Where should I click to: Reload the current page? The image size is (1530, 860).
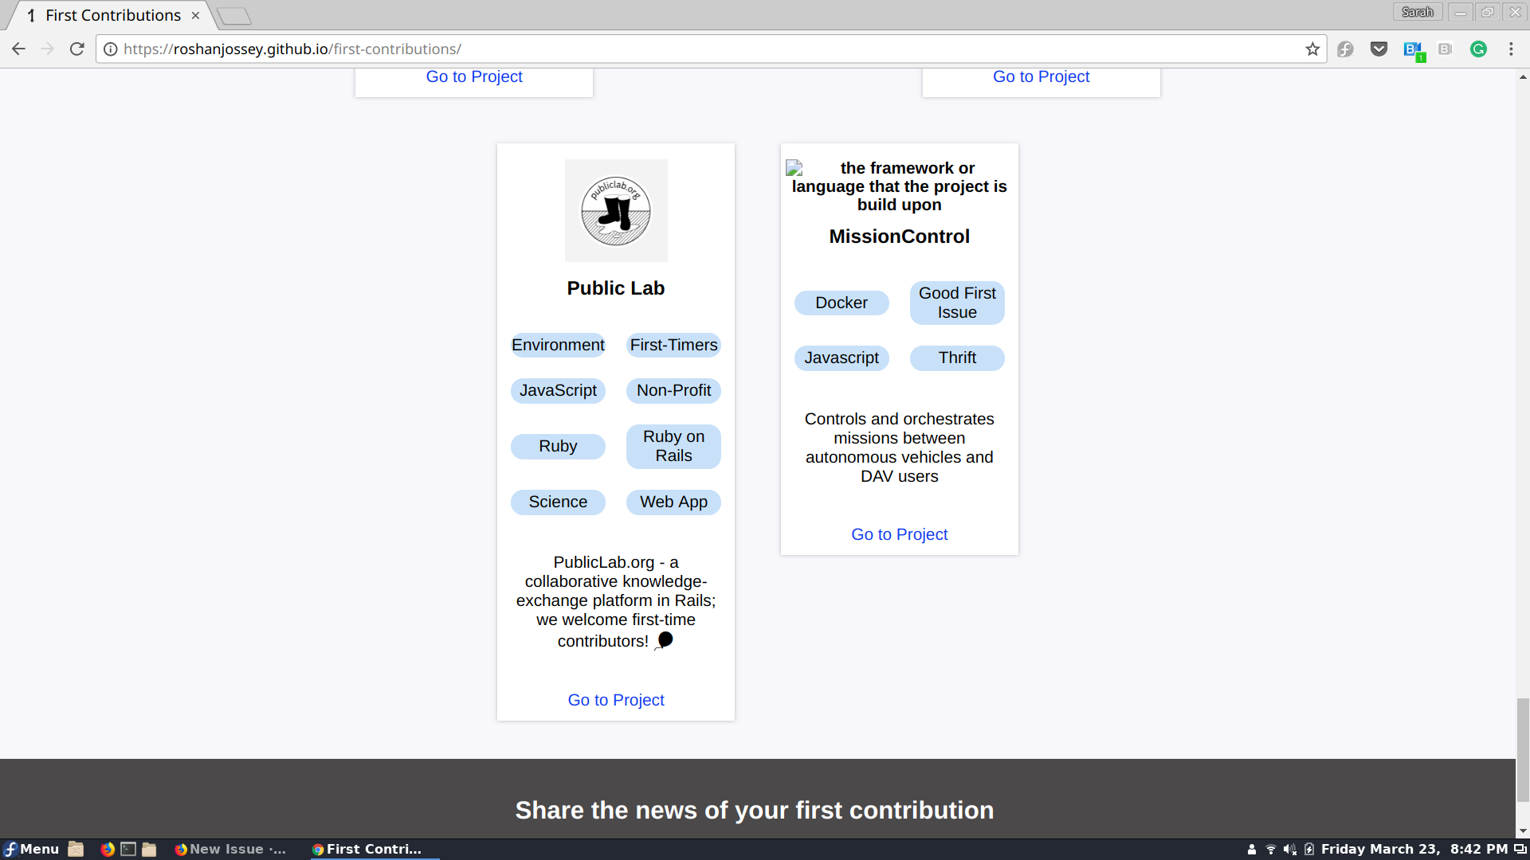tap(77, 49)
